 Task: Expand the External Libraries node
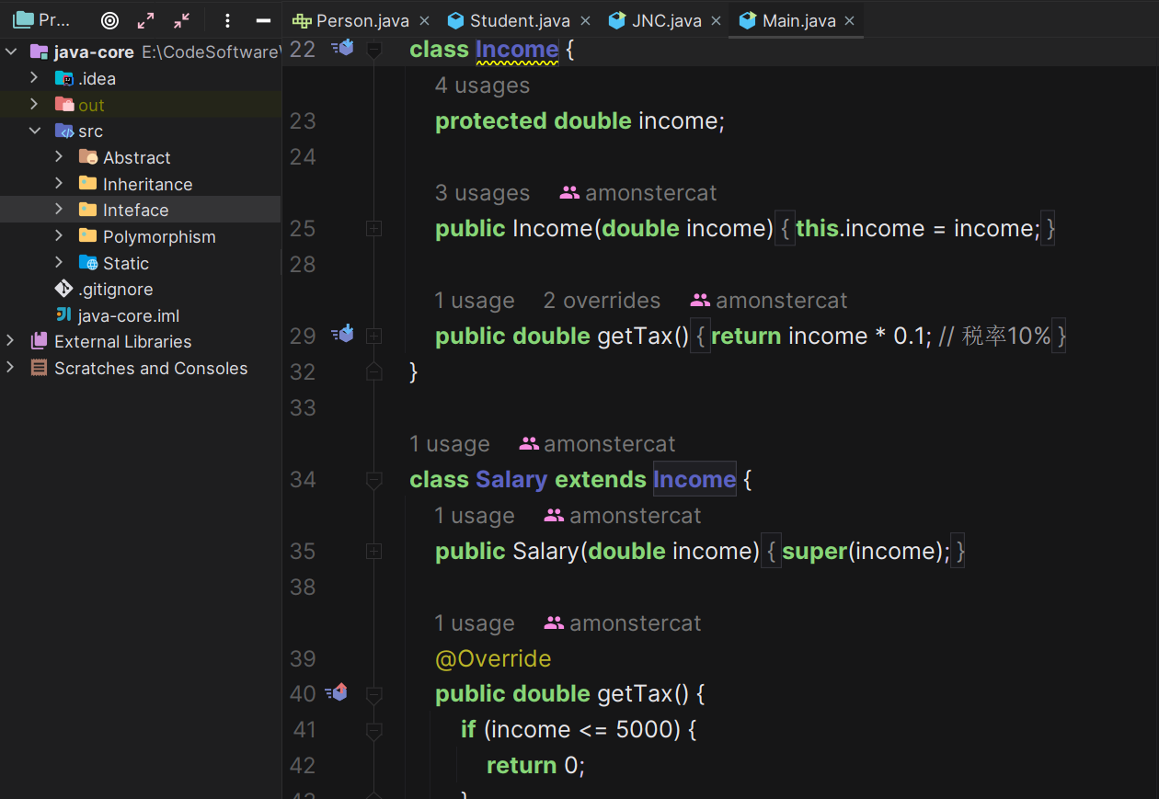[x=10, y=341]
